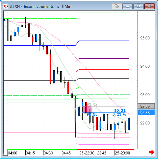Image resolution: width=158 pixels, height=159 pixels.
Task: Click the 04:30 time axis label
Action: pyautogui.click(x=48, y=153)
